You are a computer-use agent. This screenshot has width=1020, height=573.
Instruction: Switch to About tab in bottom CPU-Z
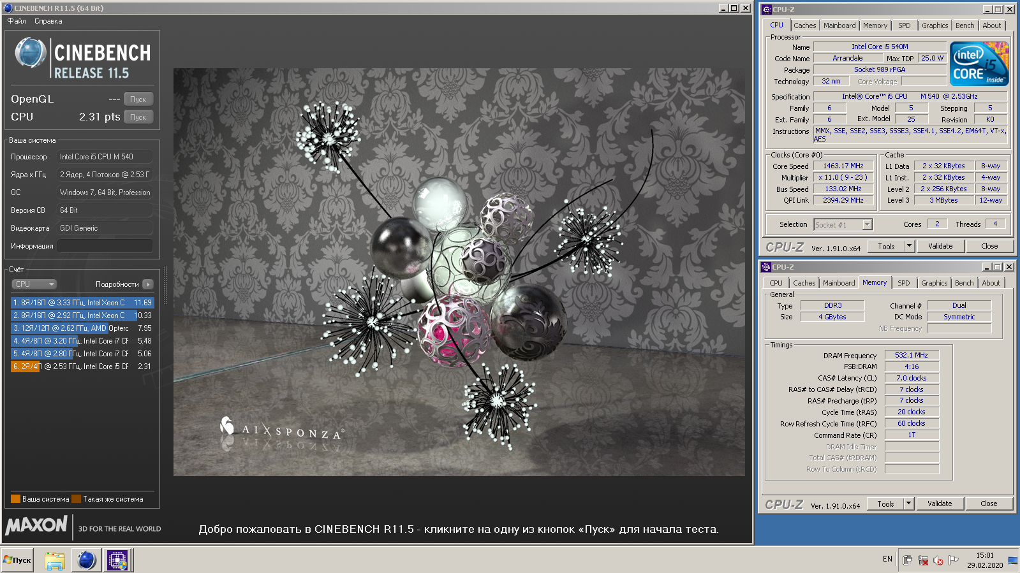[x=991, y=283]
